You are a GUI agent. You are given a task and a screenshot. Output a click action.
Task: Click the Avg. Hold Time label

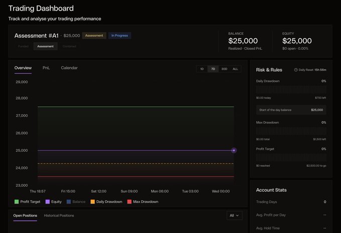pos(268,228)
